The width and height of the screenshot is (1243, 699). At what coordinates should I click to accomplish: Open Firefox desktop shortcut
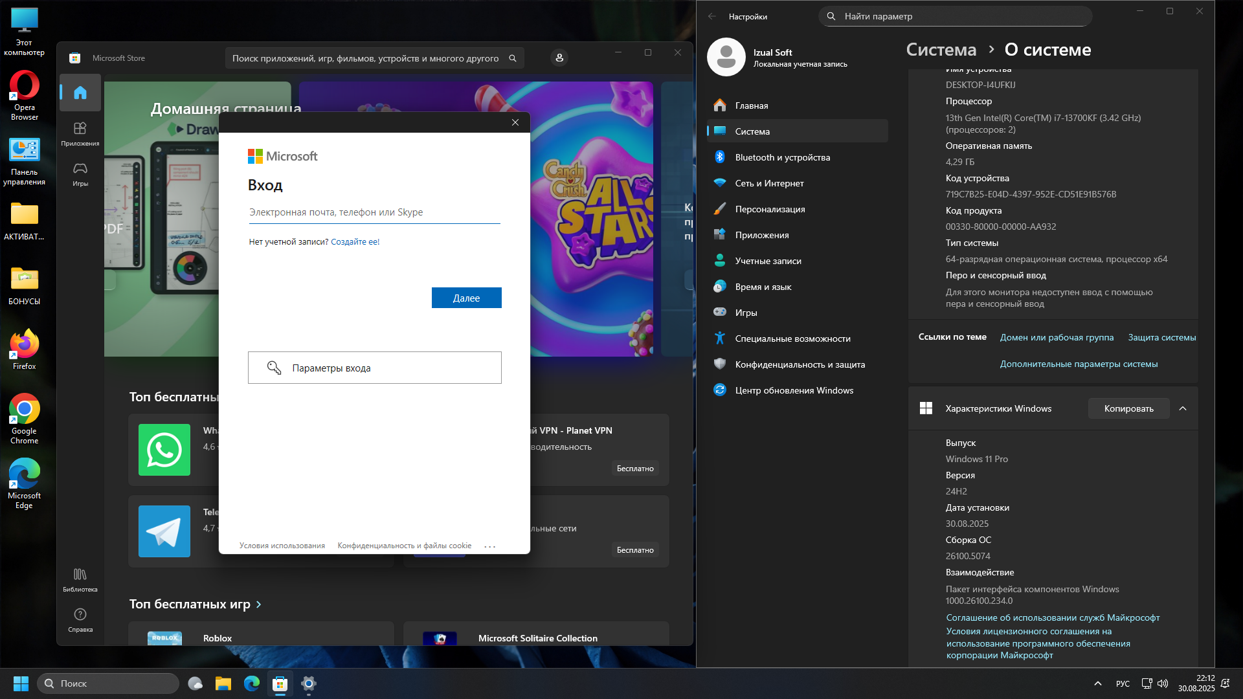pyautogui.click(x=25, y=350)
